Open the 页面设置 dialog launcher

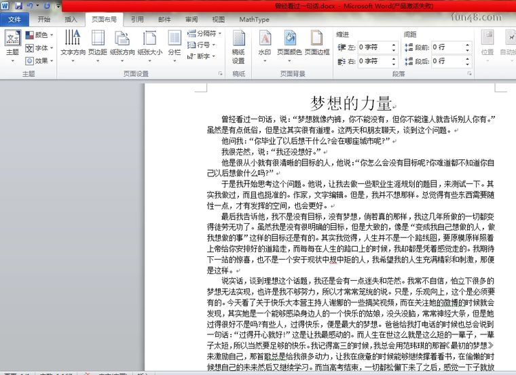(220, 74)
